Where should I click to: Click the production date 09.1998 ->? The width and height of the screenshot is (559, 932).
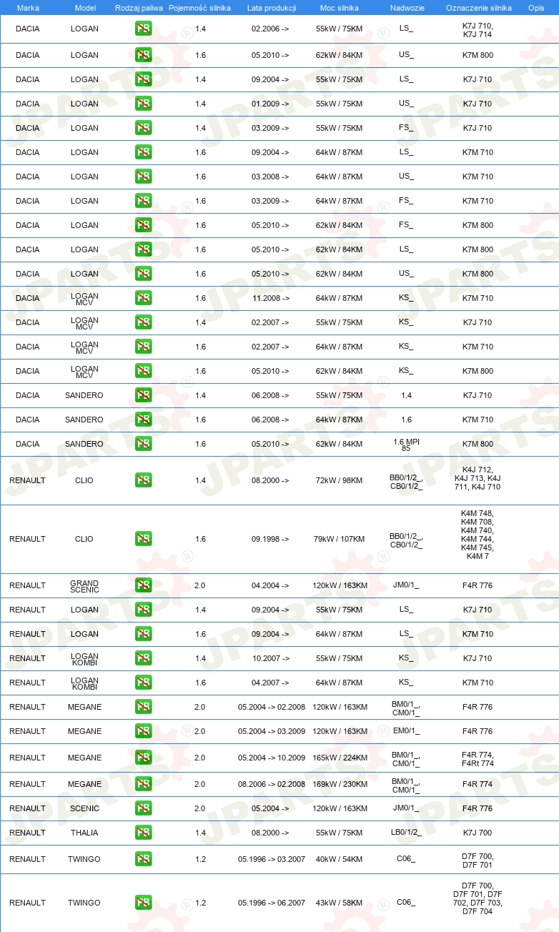pyautogui.click(x=270, y=539)
